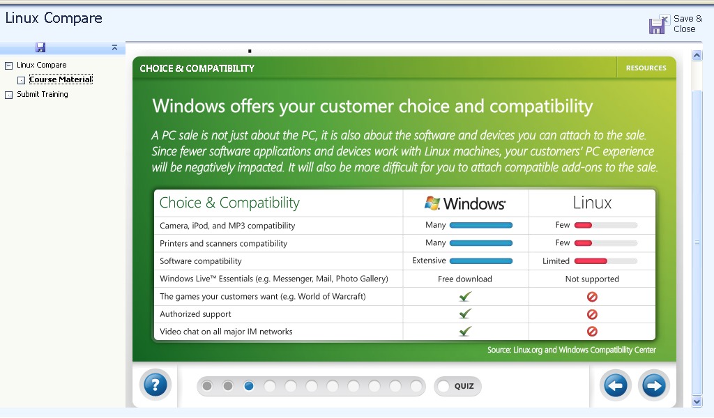Image resolution: width=714 pixels, height=418 pixels.
Task: Click the Windows logo in table header
Action: [465, 203]
